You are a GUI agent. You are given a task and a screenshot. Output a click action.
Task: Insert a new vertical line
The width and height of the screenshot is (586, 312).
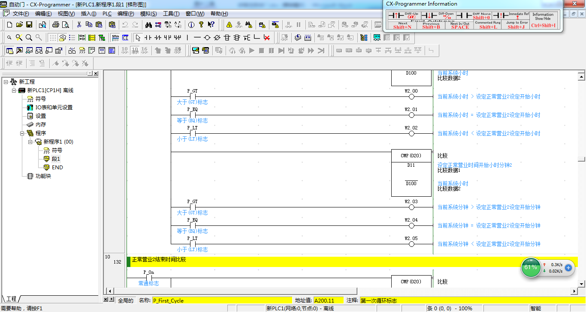pos(187,37)
